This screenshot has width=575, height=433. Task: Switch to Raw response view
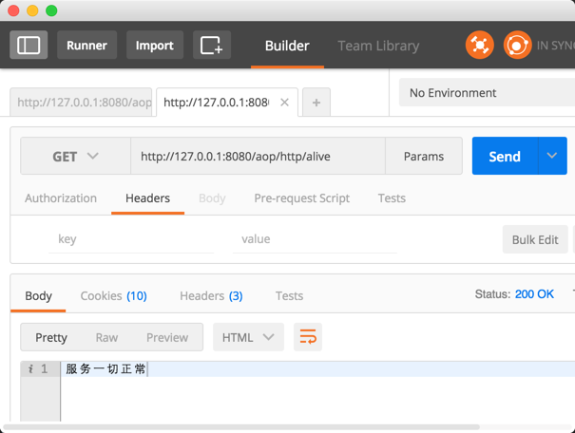coord(106,337)
